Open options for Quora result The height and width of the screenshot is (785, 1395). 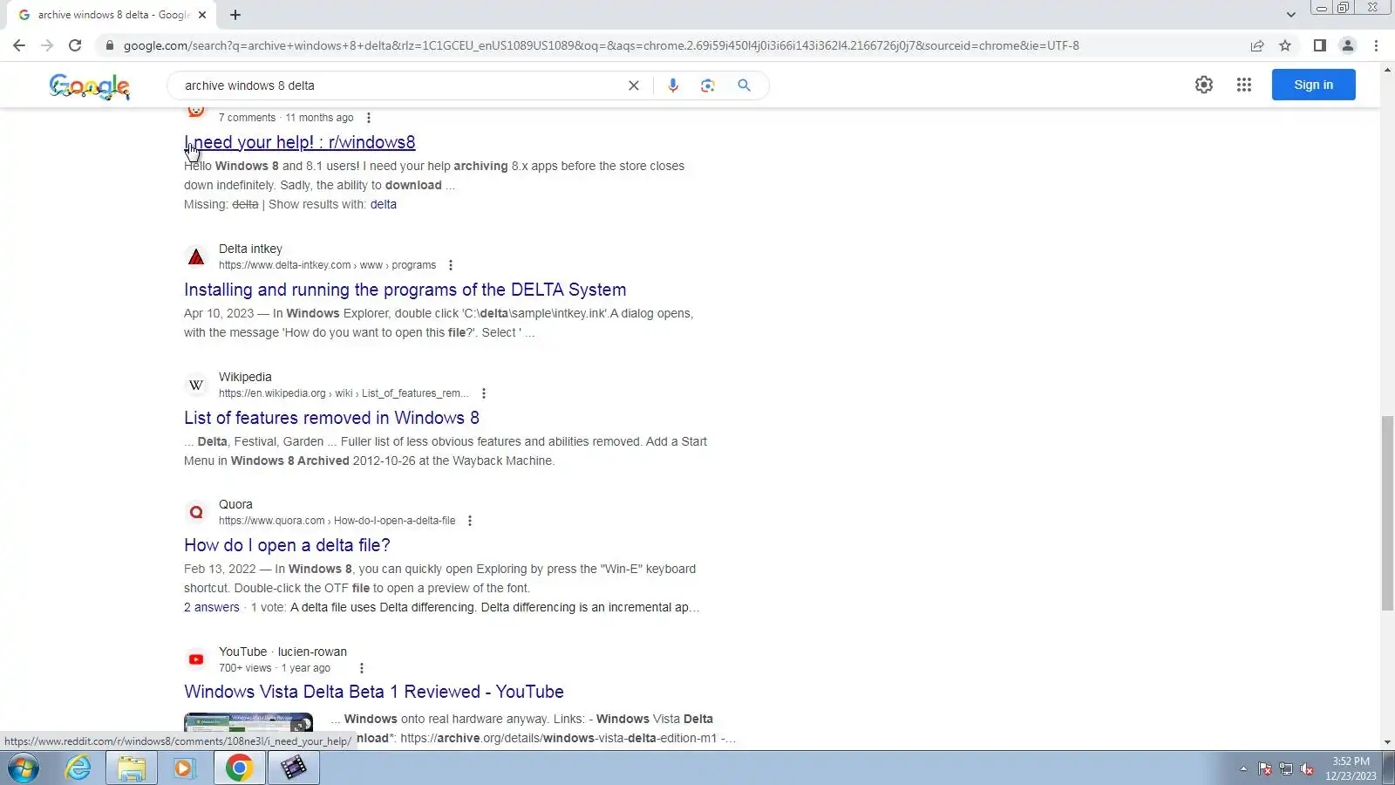pyautogui.click(x=470, y=521)
